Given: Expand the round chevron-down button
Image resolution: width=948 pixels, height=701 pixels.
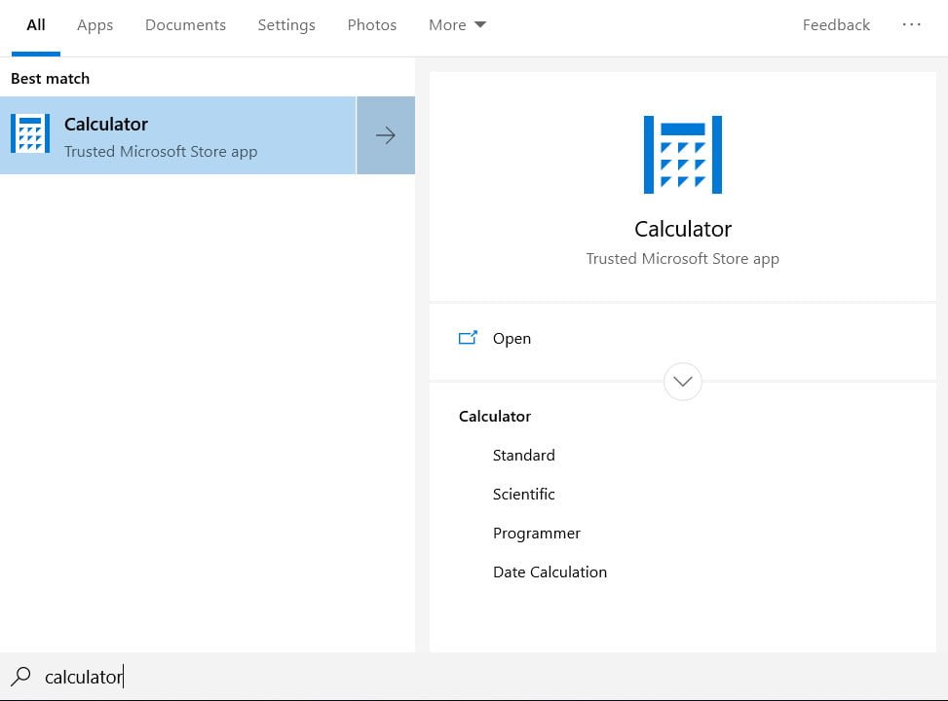Looking at the screenshot, I should click(683, 382).
